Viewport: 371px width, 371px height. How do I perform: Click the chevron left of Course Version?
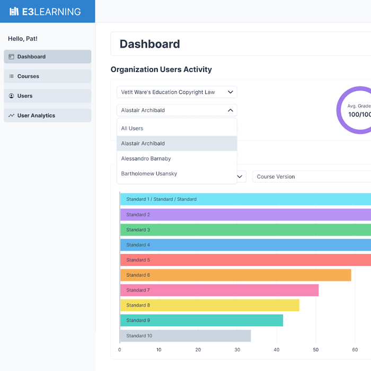point(240,176)
